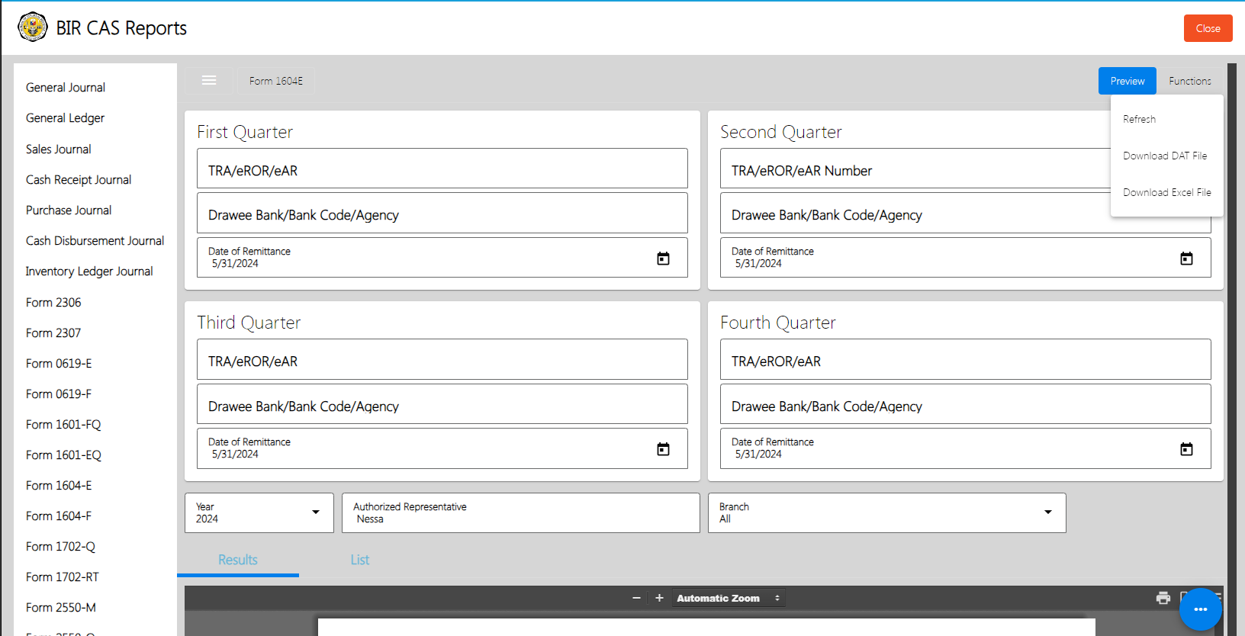The width and height of the screenshot is (1245, 636).
Task: Open Third Quarter remittance date calendar
Action: (663, 449)
